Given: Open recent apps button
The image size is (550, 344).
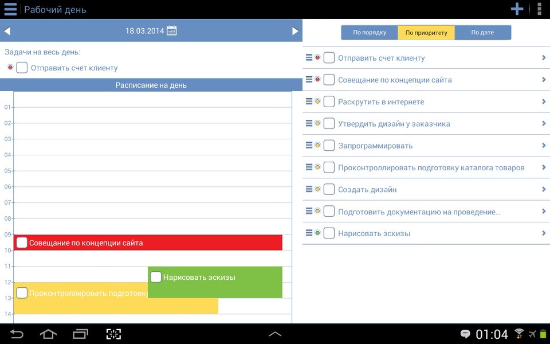Looking at the screenshot, I should point(81,334).
